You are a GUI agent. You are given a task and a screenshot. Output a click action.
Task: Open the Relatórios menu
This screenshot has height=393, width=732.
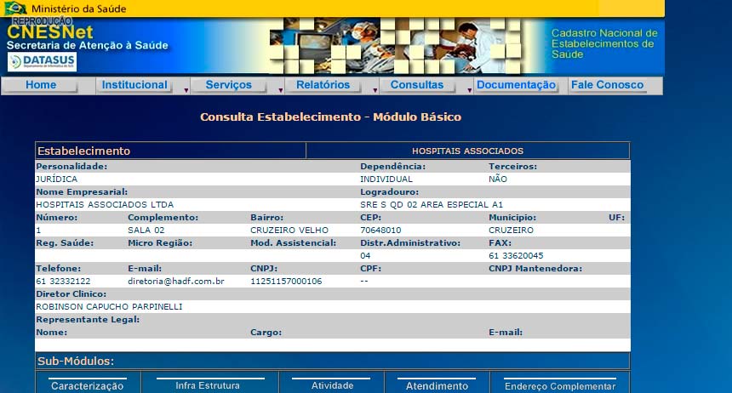pos(323,85)
